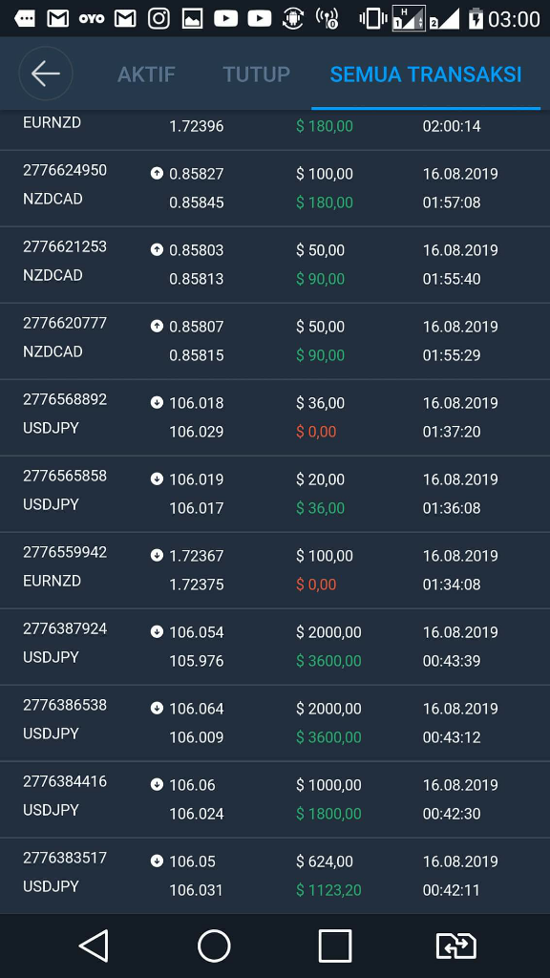
Task: Select the SEMUA TRANSAKSI tab
Action: pyautogui.click(x=425, y=74)
